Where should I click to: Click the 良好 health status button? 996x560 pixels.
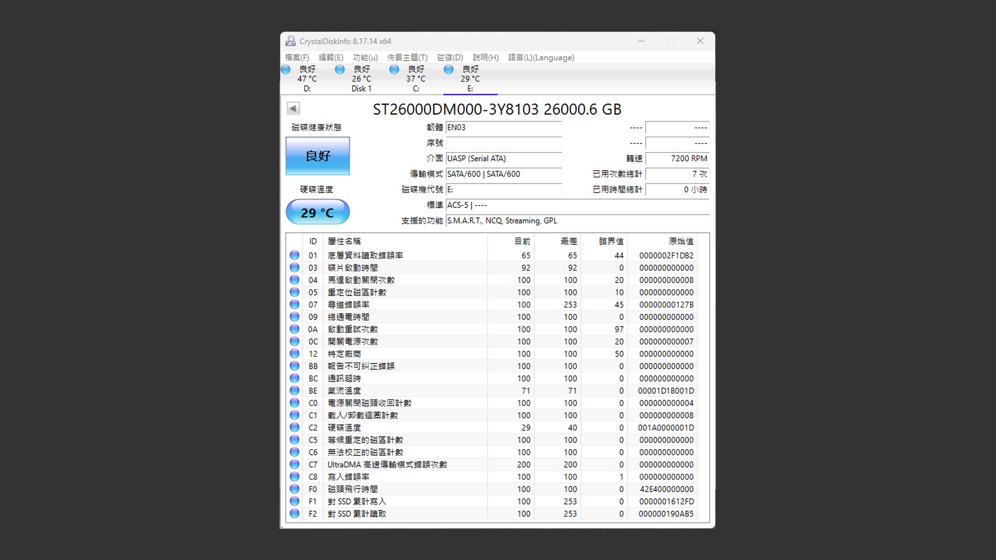tap(317, 156)
